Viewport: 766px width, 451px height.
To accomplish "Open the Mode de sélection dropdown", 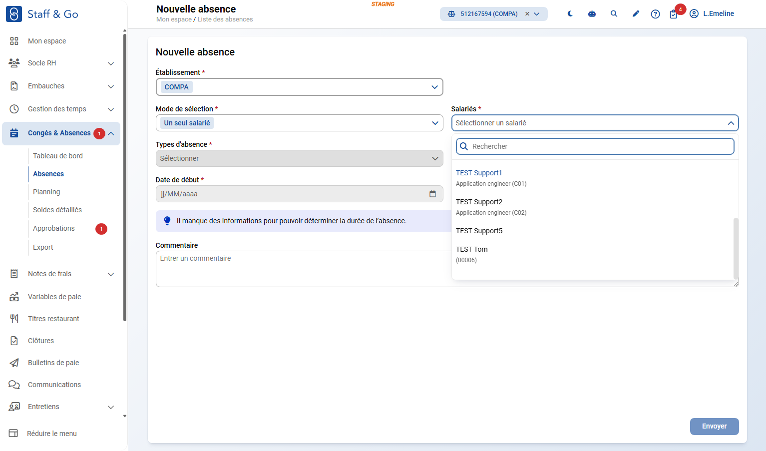I will [300, 123].
